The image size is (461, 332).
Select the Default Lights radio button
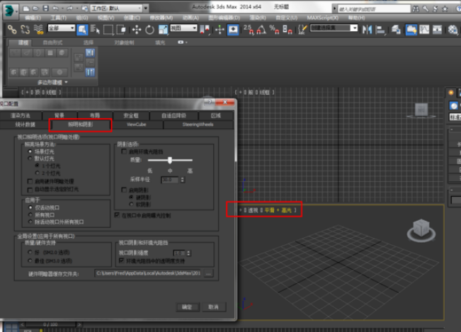[30, 159]
